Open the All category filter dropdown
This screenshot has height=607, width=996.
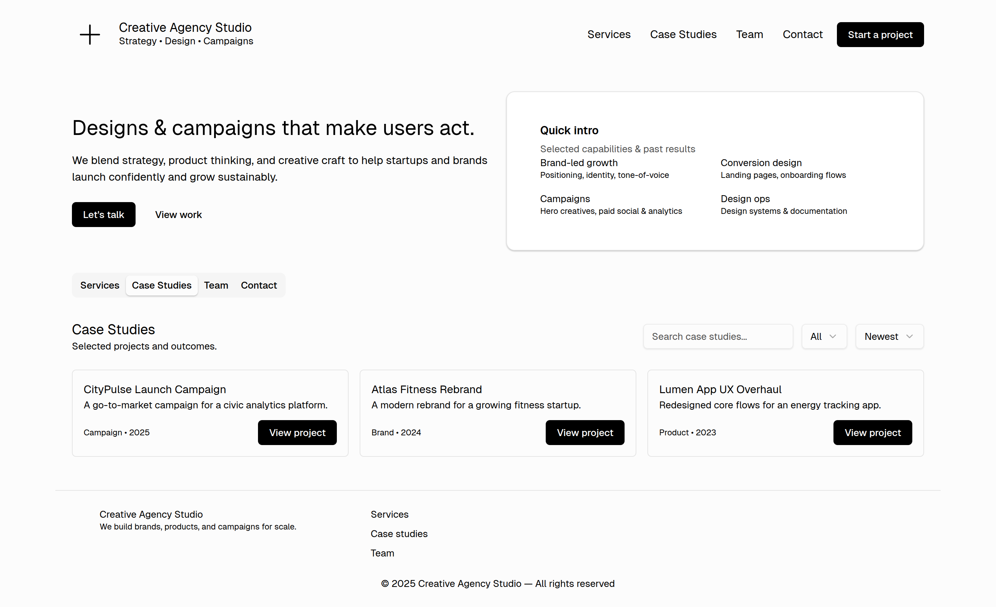click(x=824, y=336)
